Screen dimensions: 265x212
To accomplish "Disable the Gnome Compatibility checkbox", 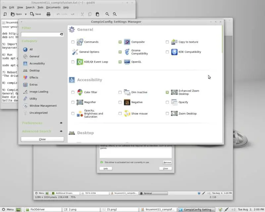I will coord(120,52).
